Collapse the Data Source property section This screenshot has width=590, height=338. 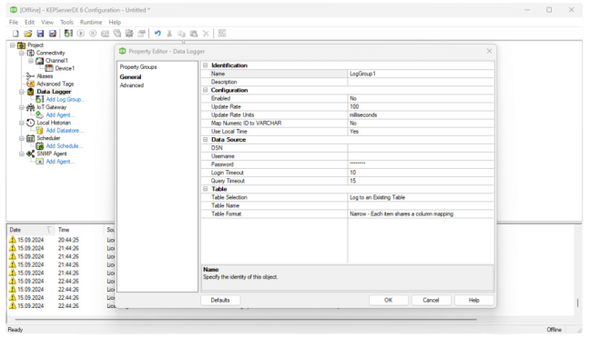click(x=206, y=140)
